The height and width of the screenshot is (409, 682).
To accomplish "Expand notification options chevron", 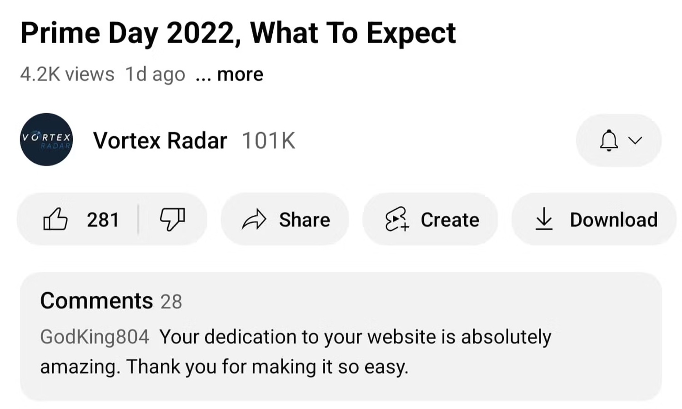I will 636,140.
